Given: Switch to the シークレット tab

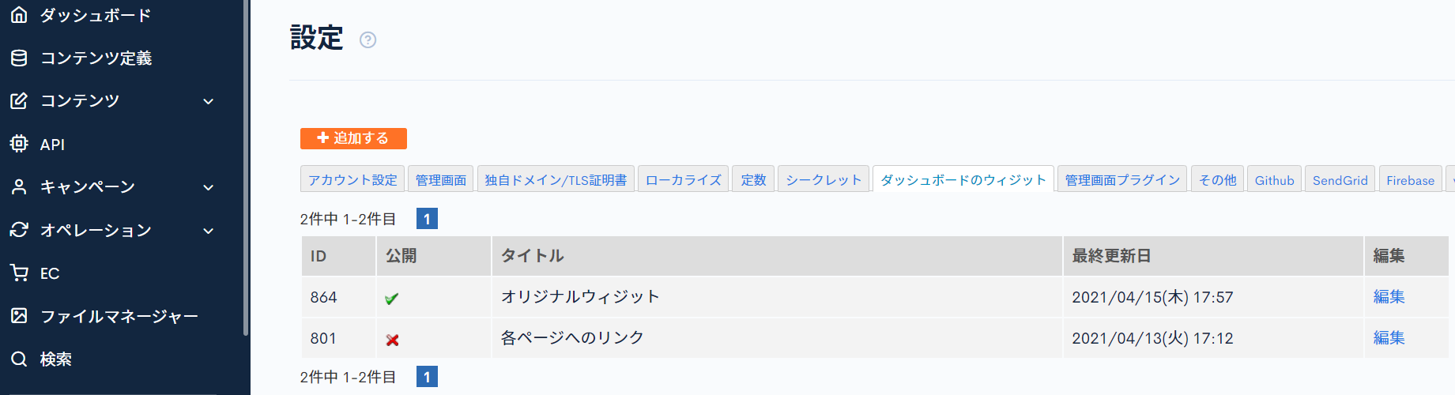Looking at the screenshot, I should [824, 179].
